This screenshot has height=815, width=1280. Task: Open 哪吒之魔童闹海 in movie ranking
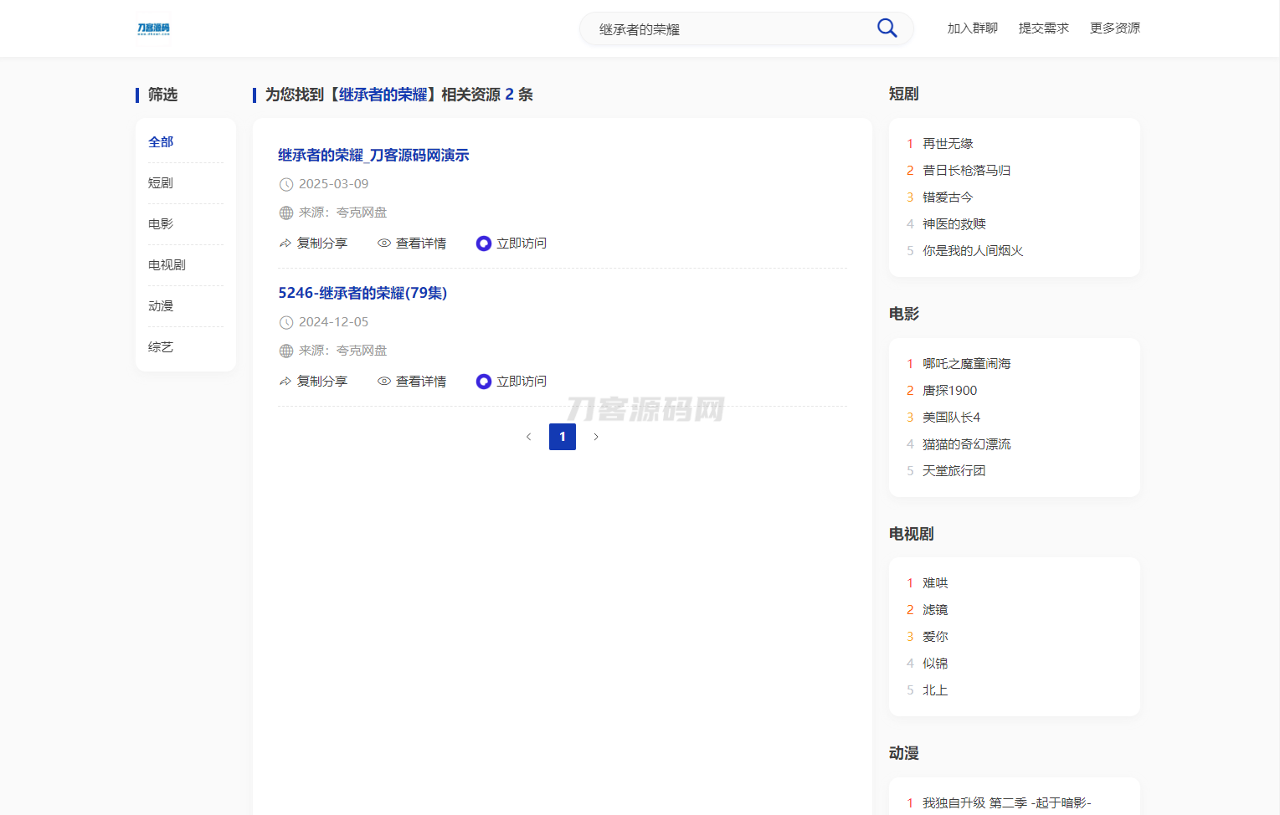point(966,364)
